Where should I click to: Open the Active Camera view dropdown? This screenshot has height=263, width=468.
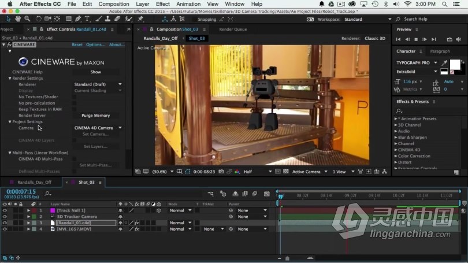pos(310,172)
